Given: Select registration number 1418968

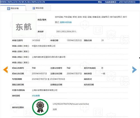Looking at the screenshot, I should [36, 40].
